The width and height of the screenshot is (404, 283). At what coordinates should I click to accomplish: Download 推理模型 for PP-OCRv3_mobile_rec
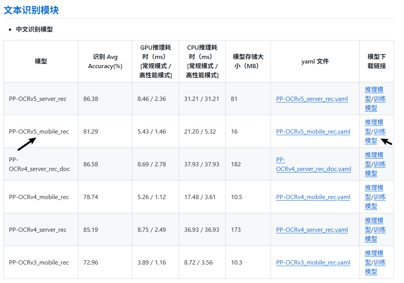pos(374,253)
